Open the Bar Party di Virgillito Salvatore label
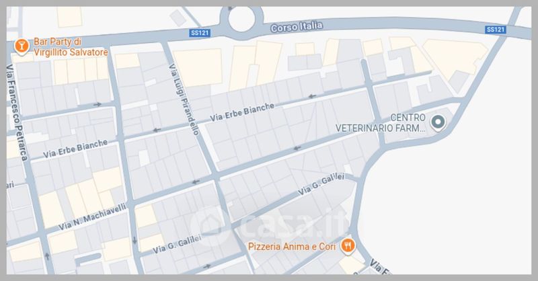 (71, 47)
